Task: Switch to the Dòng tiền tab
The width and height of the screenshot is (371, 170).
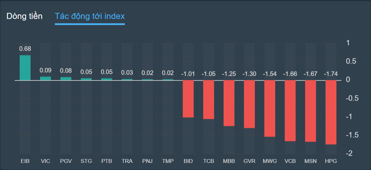Action: [x=25, y=16]
